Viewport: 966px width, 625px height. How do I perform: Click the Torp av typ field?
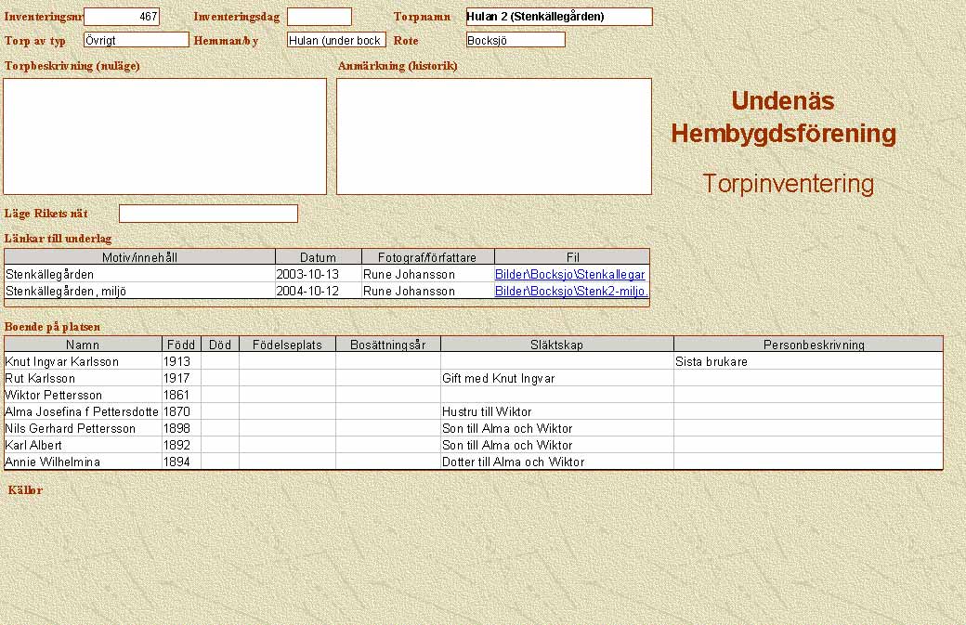tap(136, 40)
